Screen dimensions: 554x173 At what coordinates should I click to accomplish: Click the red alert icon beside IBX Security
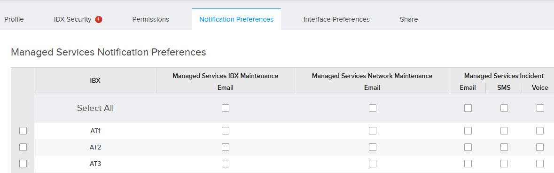[x=99, y=19]
